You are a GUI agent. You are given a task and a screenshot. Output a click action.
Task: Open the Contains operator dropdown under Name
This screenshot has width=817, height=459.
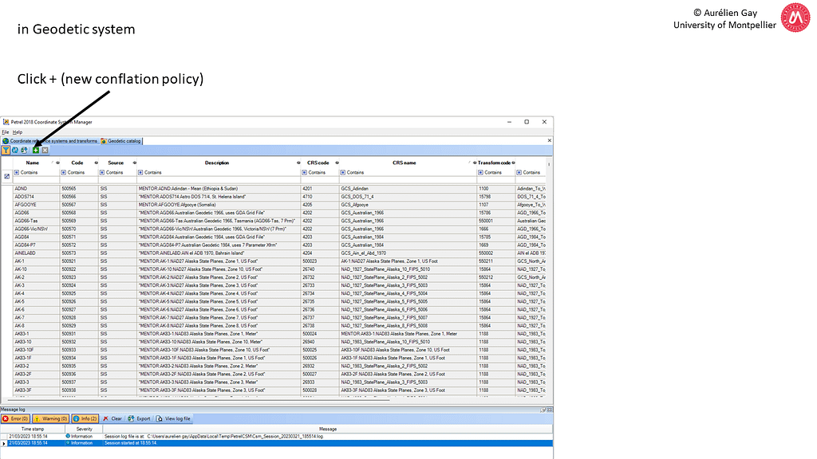18,172
